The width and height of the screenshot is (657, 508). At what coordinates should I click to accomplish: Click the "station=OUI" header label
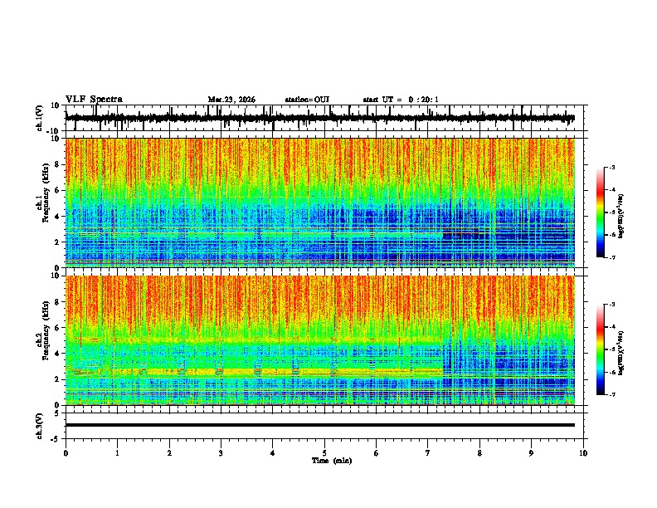(307, 100)
